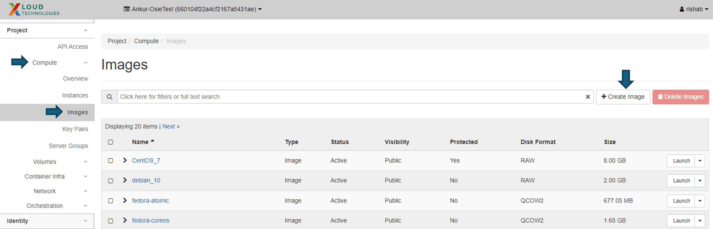Toggle the select-all images checkbox
The width and height of the screenshot is (713, 229).
click(x=111, y=142)
